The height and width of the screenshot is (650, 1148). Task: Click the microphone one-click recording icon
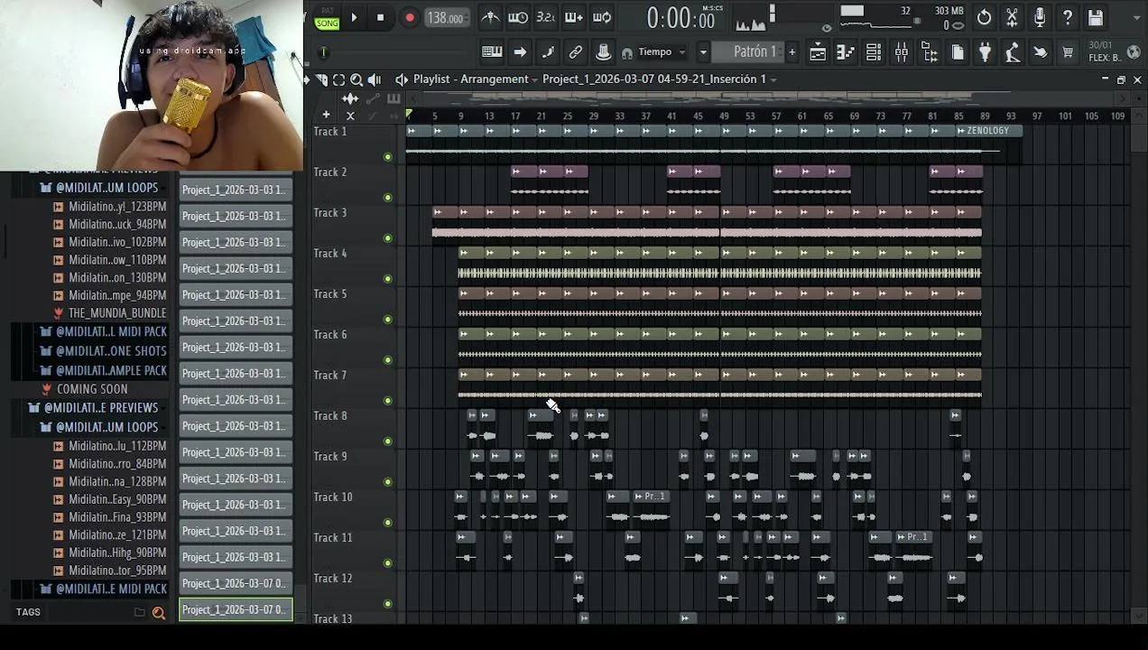click(x=1040, y=17)
